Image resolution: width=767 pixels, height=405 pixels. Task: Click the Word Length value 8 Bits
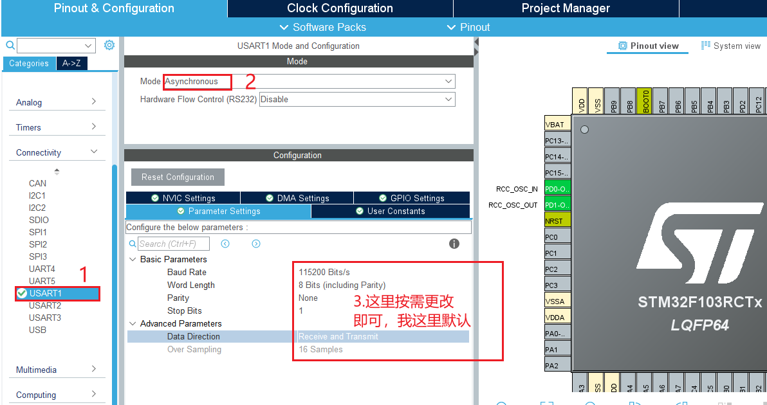(342, 285)
